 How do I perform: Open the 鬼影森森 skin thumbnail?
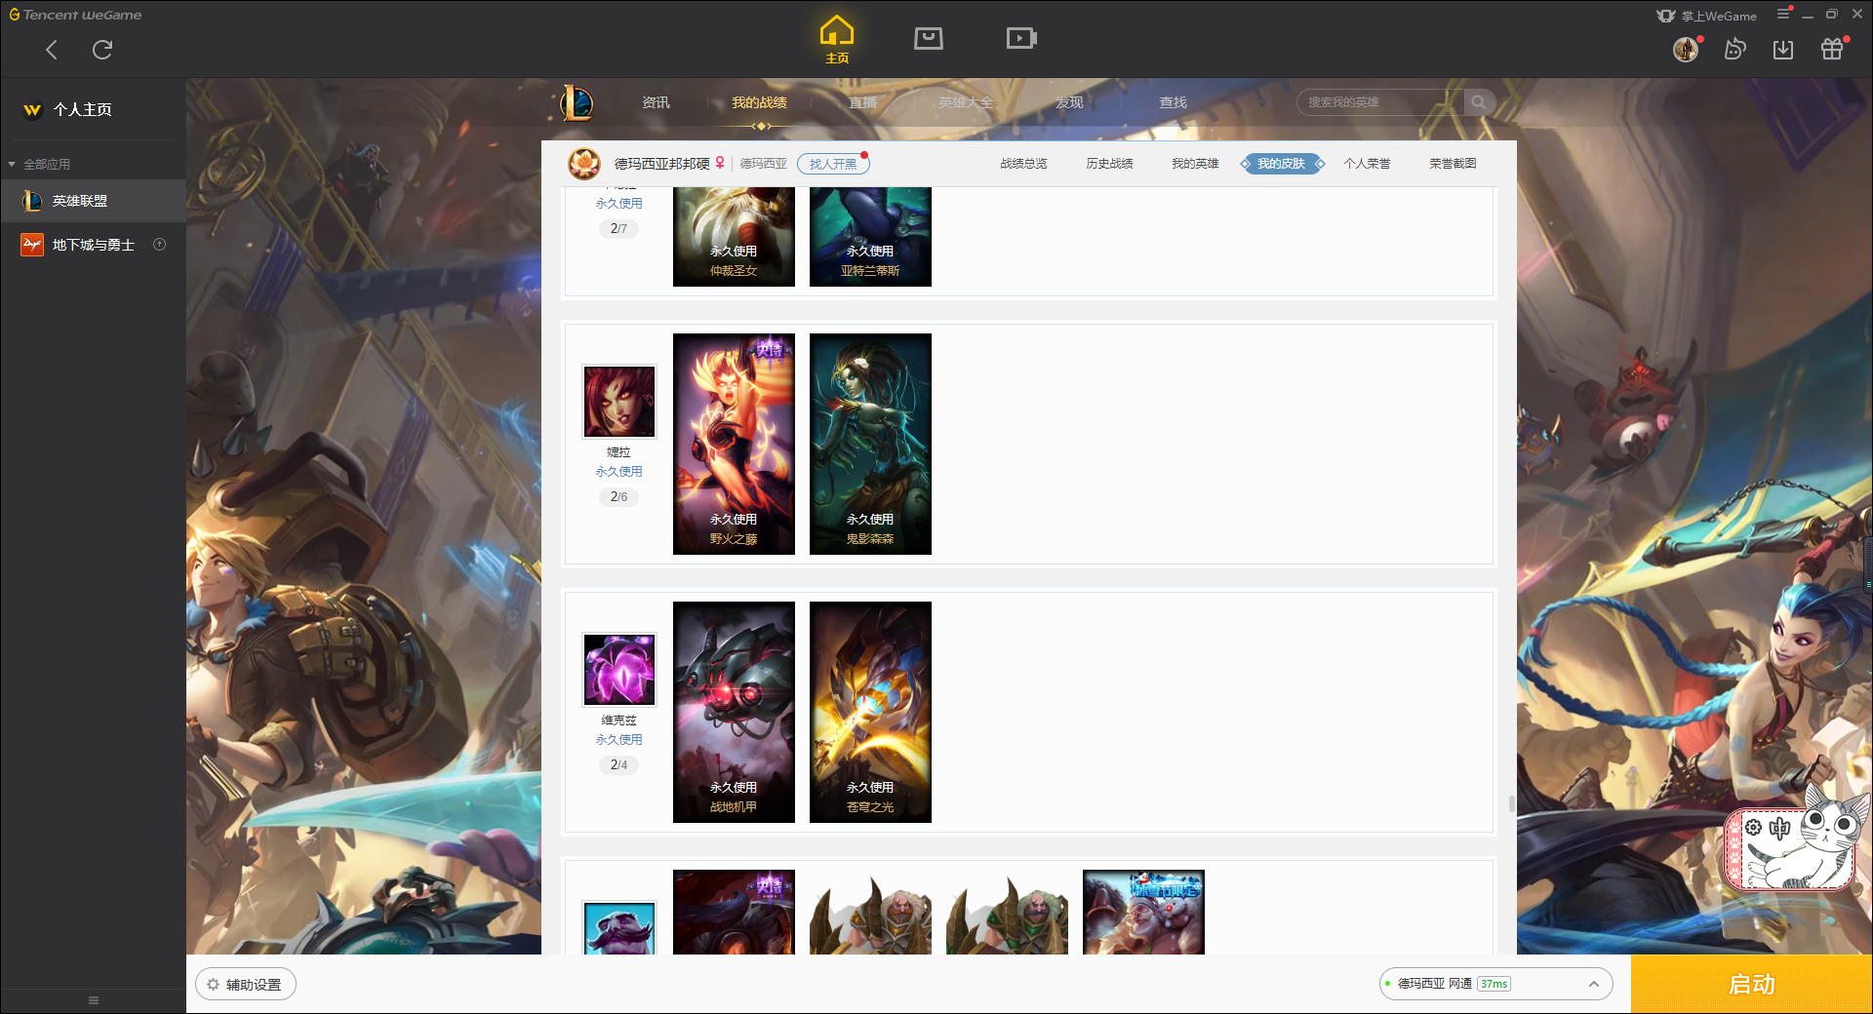point(870,444)
